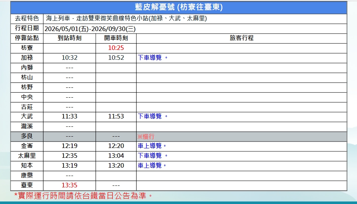Click the 停靠站點 column header
The width and height of the screenshot is (357, 204).
coord(27,38)
